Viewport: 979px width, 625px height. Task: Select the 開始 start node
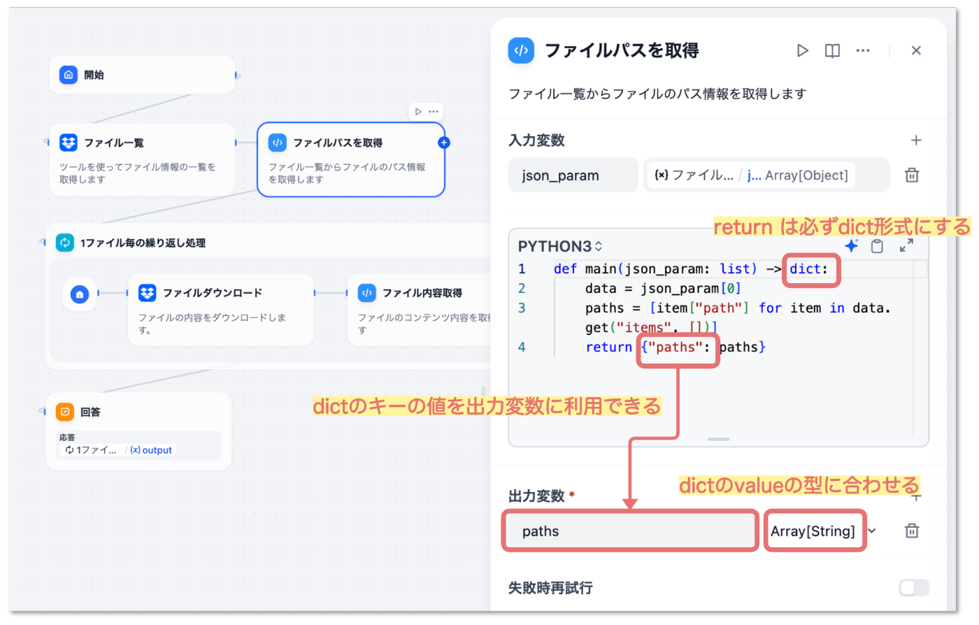[142, 75]
